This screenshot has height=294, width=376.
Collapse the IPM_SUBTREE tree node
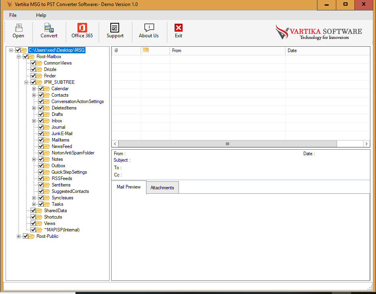click(x=26, y=83)
